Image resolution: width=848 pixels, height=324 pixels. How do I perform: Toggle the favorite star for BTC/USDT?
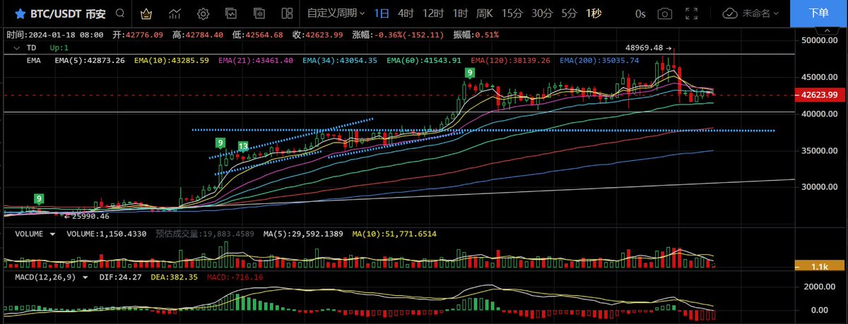[20, 13]
